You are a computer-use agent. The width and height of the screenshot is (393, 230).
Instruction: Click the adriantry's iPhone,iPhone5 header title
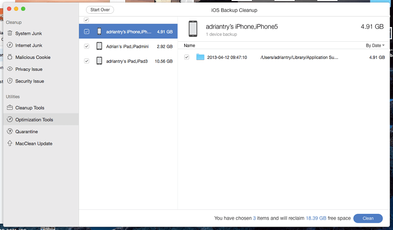pos(242,27)
